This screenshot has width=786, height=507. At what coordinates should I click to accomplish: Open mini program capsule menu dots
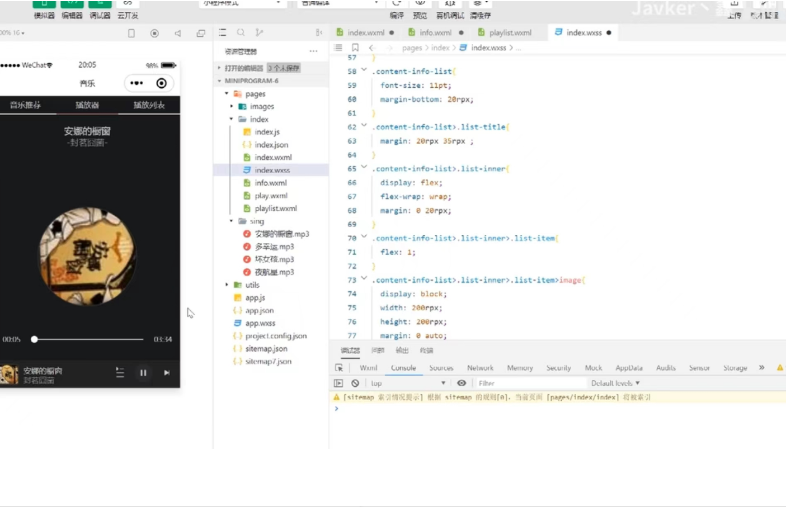pyautogui.click(x=137, y=83)
